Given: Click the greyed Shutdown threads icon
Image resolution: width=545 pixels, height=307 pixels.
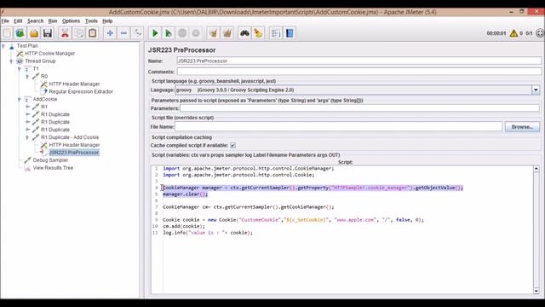Looking at the screenshot, I should click(196, 33).
